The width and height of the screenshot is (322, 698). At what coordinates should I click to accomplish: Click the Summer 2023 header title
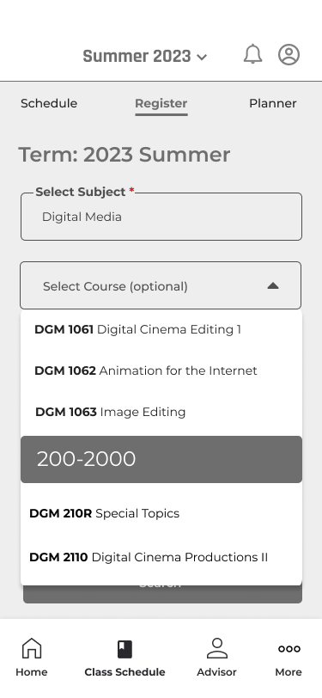click(x=137, y=56)
